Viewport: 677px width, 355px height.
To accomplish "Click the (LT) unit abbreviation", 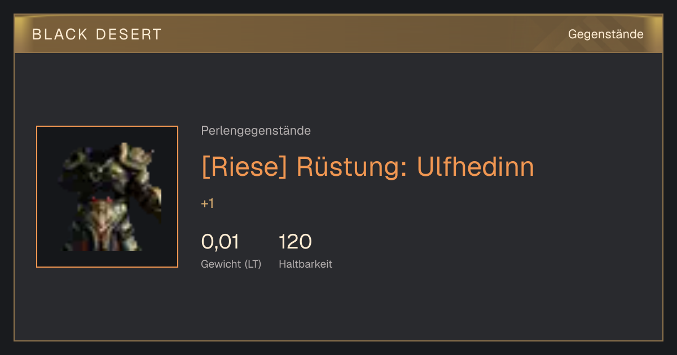I will coord(253,264).
